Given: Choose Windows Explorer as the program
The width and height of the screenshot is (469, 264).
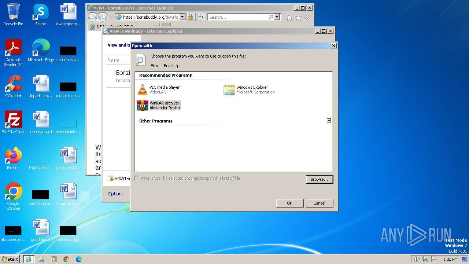Looking at the screenshot, I should click(x=249, y=89).
